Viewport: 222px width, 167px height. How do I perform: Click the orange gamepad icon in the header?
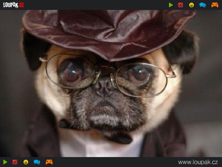(215, 5)
